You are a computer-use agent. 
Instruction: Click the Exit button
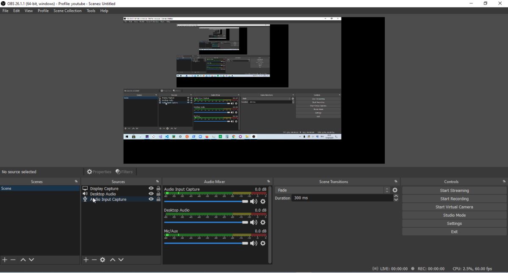(x=454, y=232)
